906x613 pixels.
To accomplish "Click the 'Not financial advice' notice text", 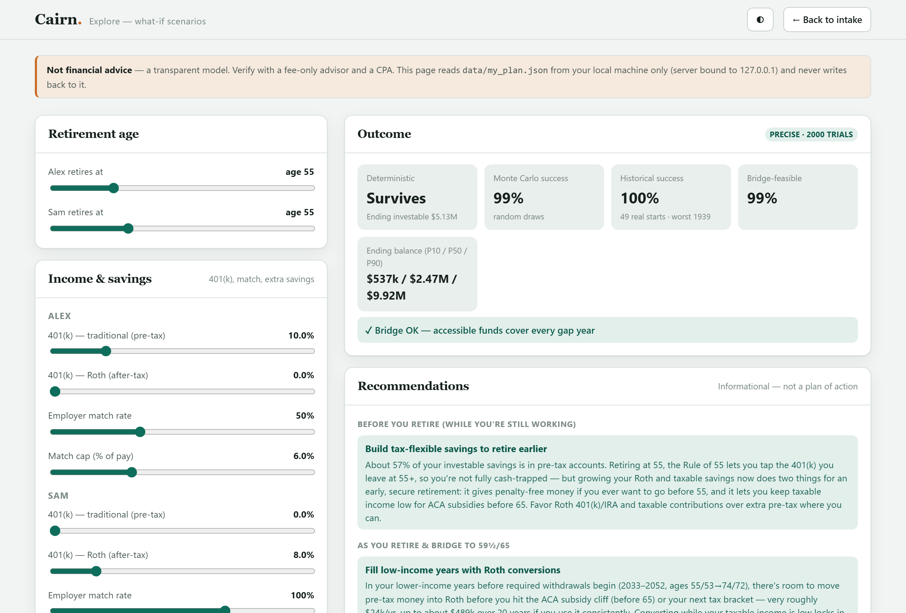I will [89, 70].
